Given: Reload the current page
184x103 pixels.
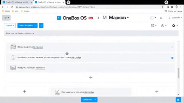Looking at the screenshot, I should pyautogui.click(x=11, y=7).
